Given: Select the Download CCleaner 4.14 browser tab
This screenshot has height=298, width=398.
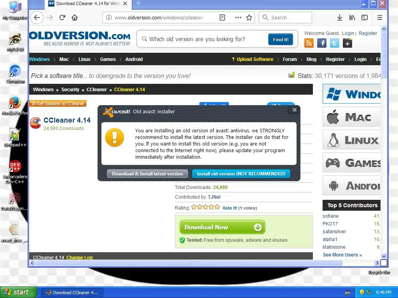Looking at the screenshot, I should tap(87, 3).
